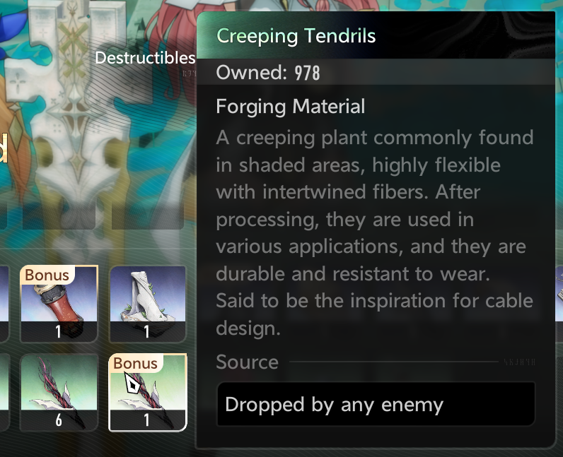This screenshot has width=563, height=457.
Task: Click the quantity 6 on the tendrils tile
Action: 59,420
